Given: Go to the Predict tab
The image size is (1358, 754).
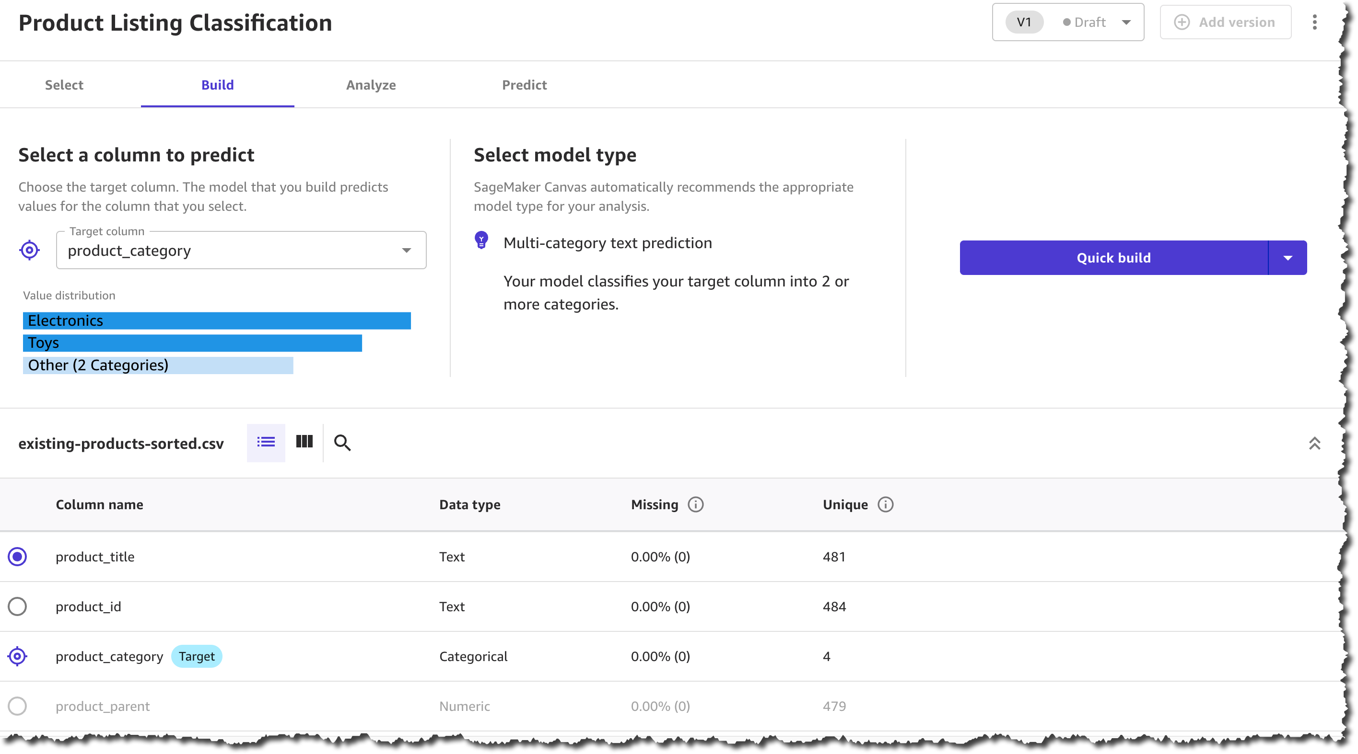Looking at the screenshot, I should [524, 85].
